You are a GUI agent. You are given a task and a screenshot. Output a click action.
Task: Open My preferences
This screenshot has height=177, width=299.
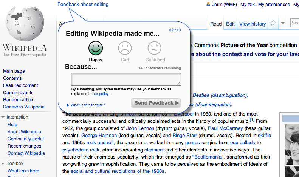click(x=274, y=5)
